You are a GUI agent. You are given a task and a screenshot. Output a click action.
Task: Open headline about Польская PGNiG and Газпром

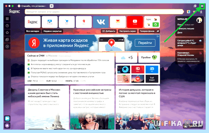(68, 72)
